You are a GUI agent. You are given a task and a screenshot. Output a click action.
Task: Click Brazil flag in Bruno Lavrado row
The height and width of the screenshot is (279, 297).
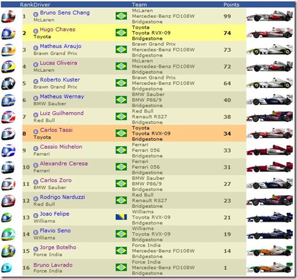coord(121,267)
